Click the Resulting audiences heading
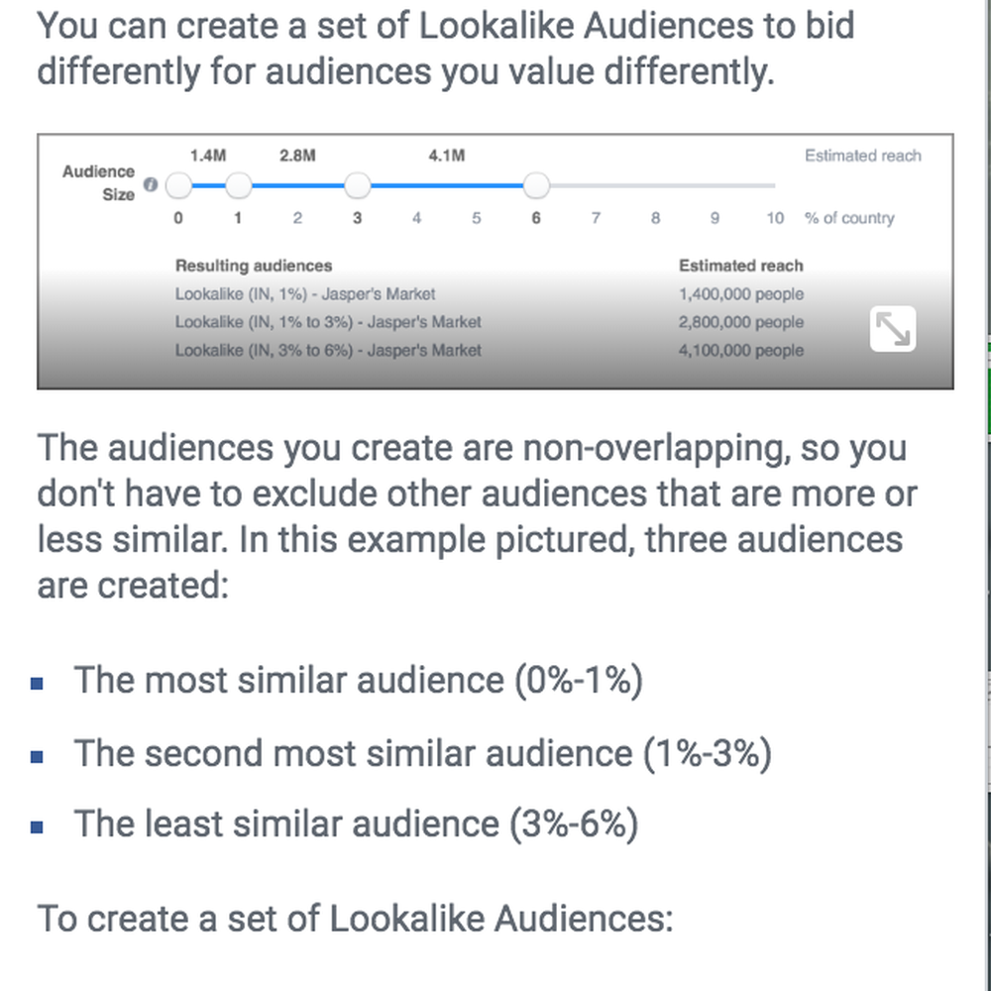This screenshot has height=991, width=991. tap(254, 266)
